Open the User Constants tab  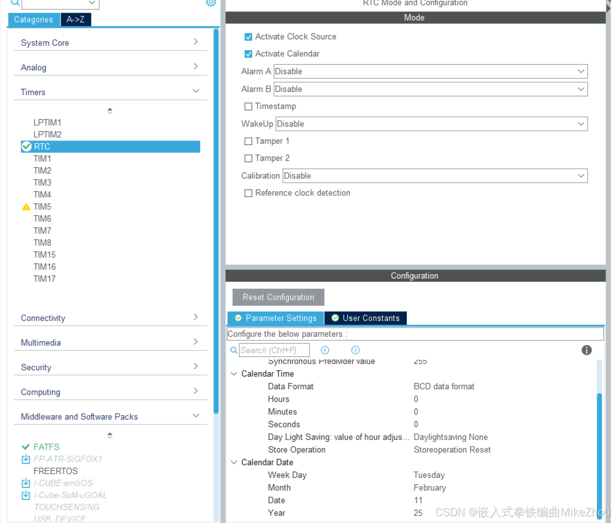pyautogui.click(x=366, y=318)
